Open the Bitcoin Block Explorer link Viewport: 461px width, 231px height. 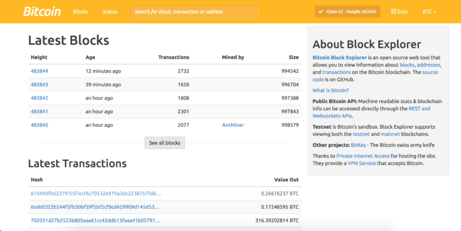point(340,57)
